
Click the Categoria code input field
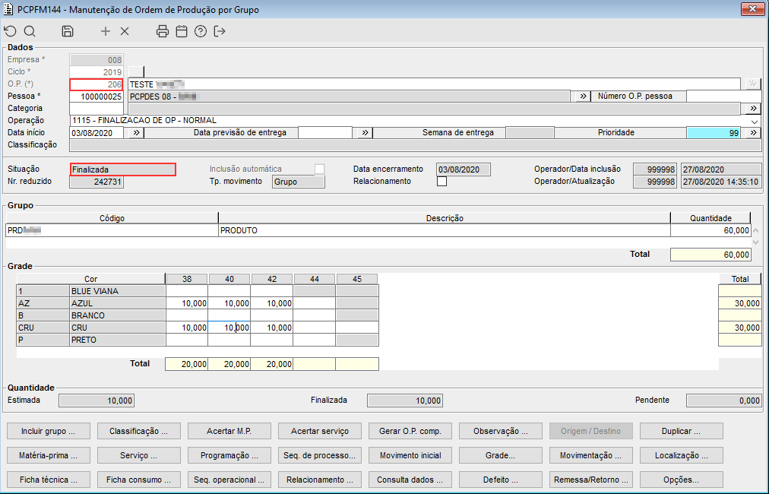tap(97, 109)
